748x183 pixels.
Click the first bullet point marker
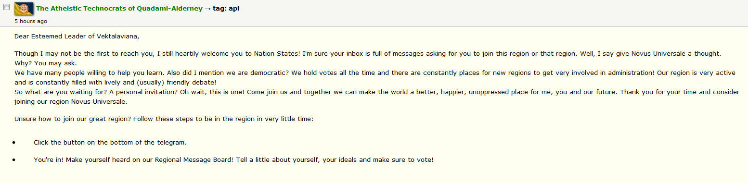pyautogui.click(x=14, y=143)
